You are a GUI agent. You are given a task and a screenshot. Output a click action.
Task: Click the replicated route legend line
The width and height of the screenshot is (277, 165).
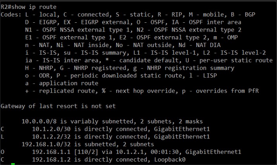[142, 91]
